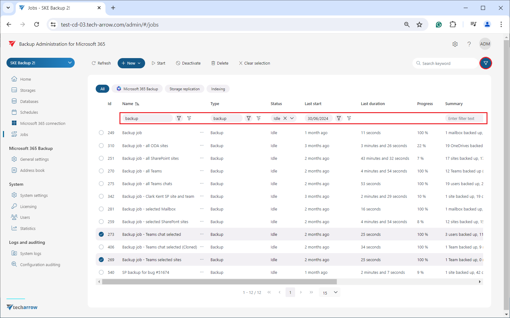Click the horizontal scrollbar under the table

pyautogui.click(x=219, y=282)
